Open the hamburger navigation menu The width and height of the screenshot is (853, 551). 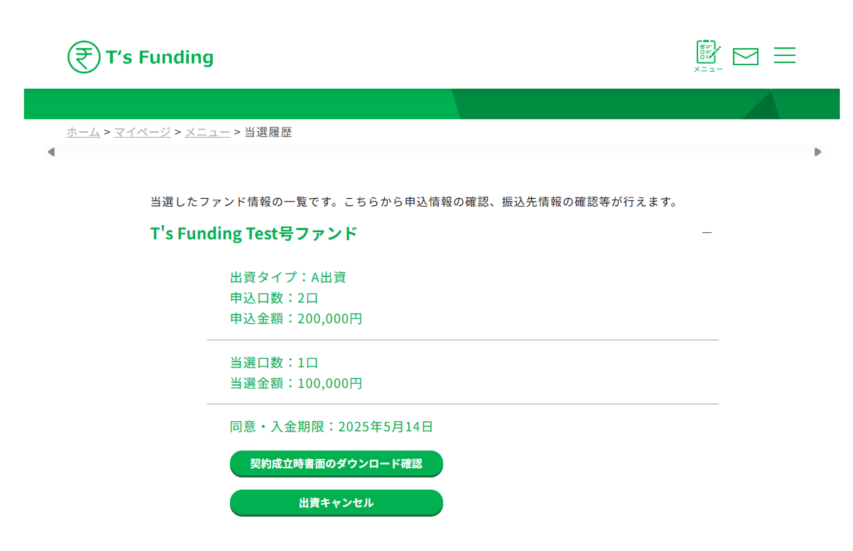[785, 55]
